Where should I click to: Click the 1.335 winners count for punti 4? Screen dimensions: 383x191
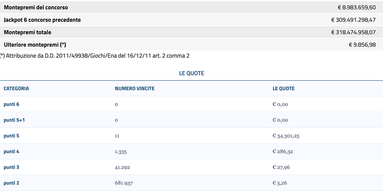(x=121, y=152)
